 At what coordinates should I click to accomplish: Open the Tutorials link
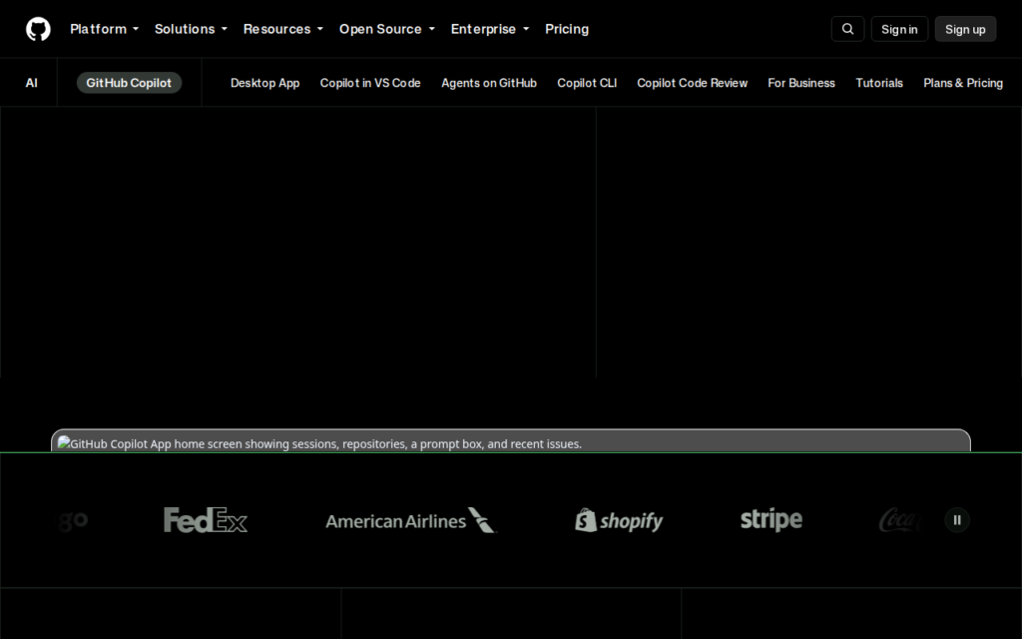(879, 83)
